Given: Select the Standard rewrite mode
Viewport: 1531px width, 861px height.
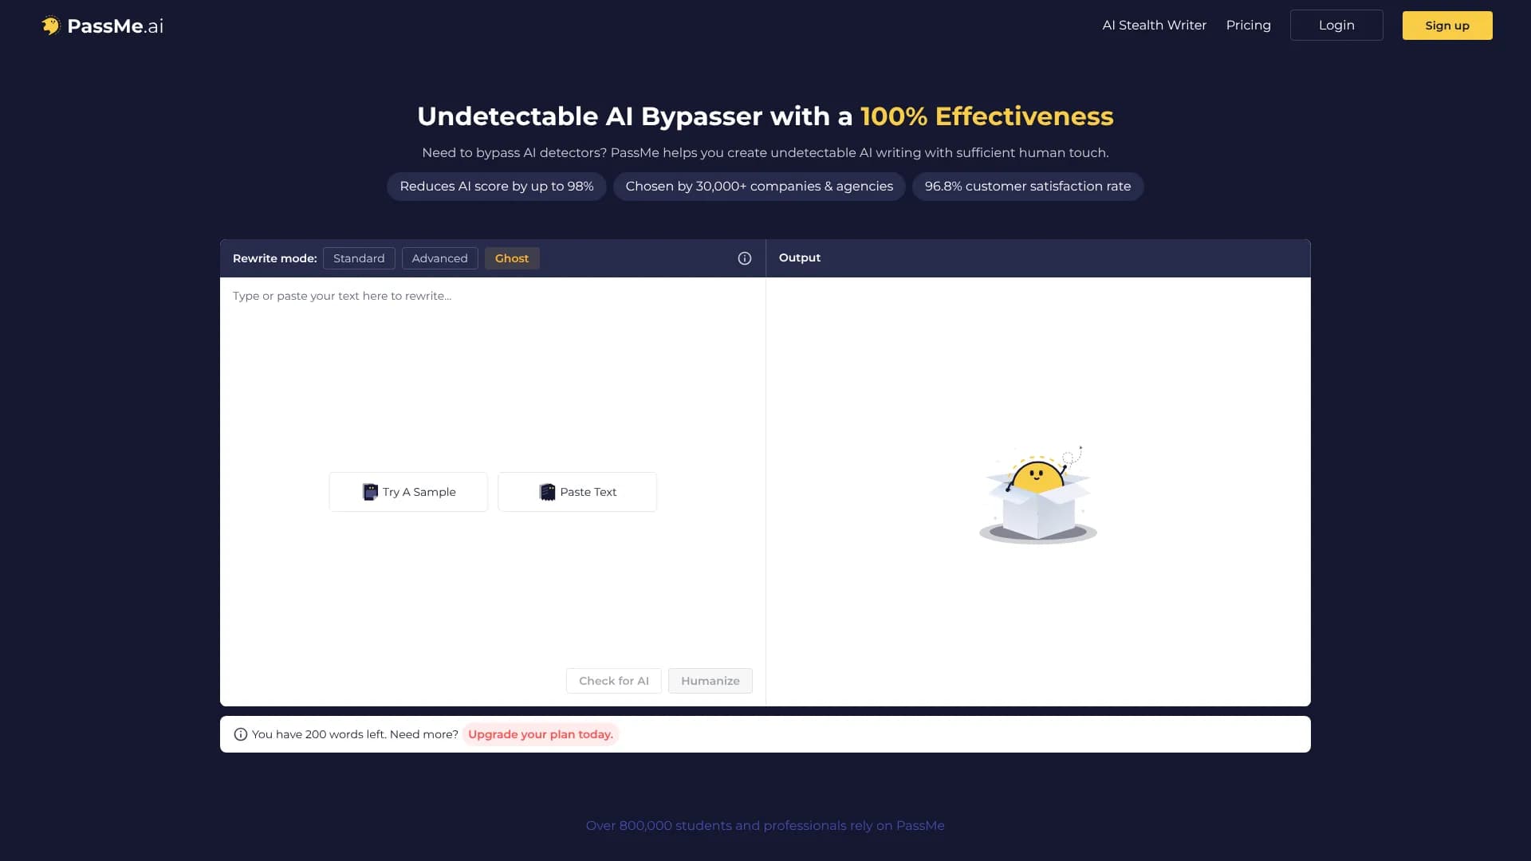Looking at the screenshot, I should click(359, 258).
